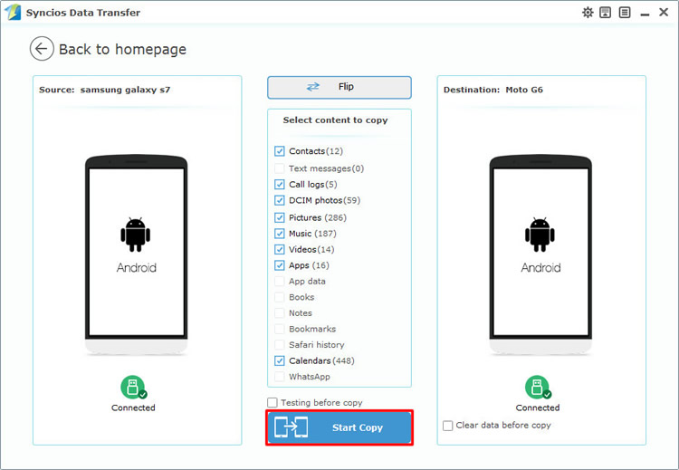Toggle the WhatsApp checkbox
The width and height of the screenshot is (679, 470).
[280, 377]
